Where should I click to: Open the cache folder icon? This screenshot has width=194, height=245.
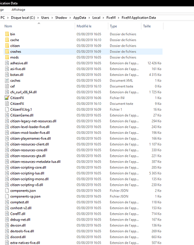7,40
